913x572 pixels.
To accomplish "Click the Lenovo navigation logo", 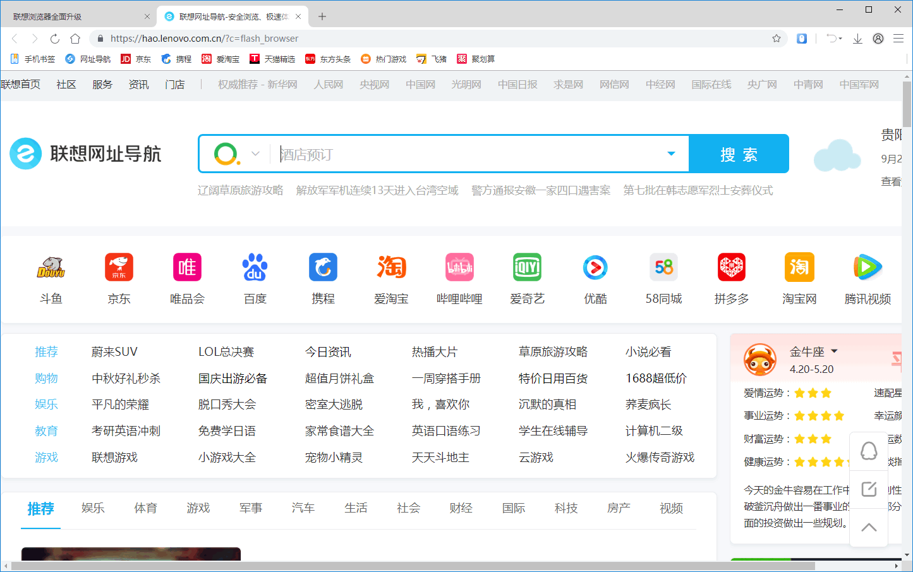I will point(85,154).
